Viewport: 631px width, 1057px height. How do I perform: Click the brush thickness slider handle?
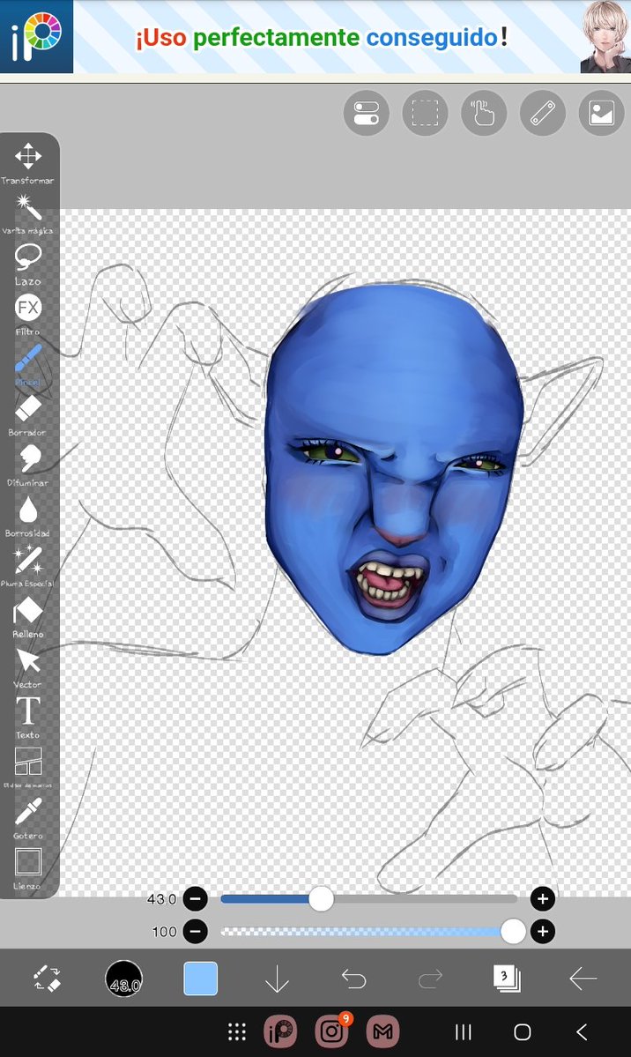321,898
